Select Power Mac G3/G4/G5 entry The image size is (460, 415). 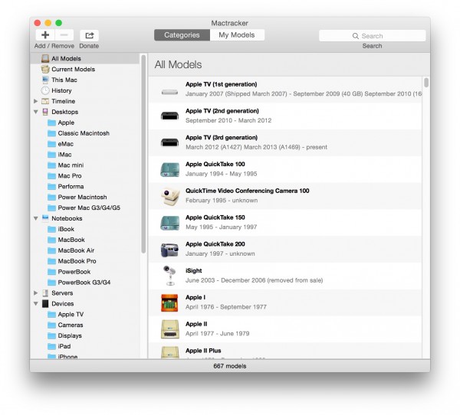click(84, 207)
